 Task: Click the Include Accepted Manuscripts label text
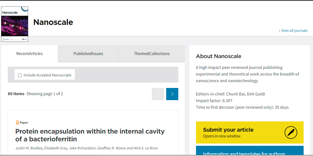[x=47, y=75]
